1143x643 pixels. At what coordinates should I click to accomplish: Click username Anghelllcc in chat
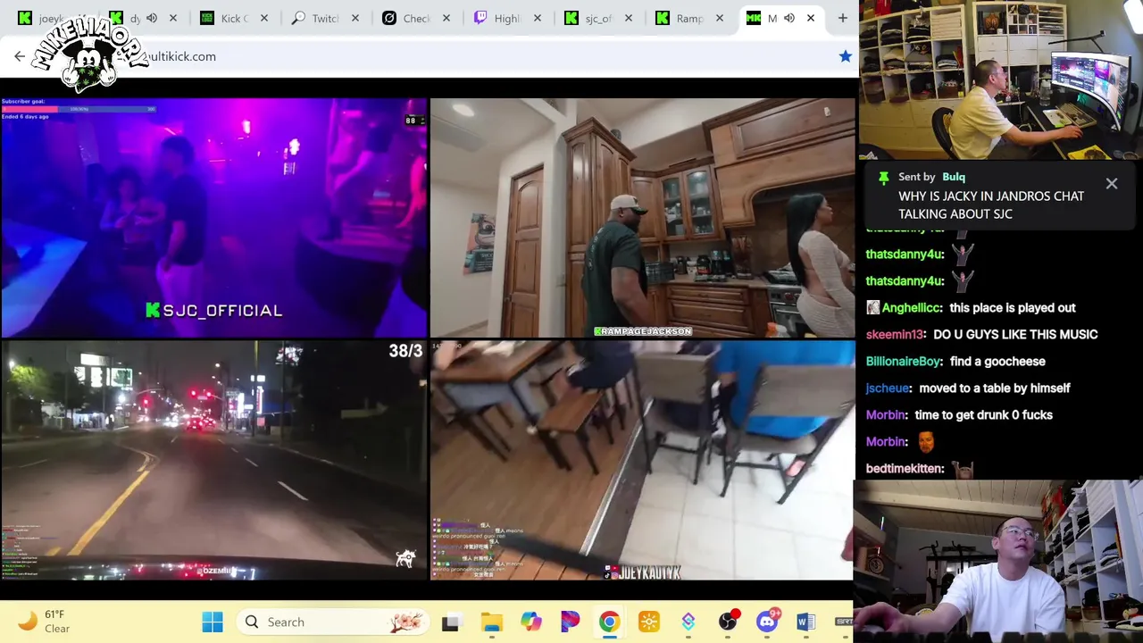coord(912,307)
